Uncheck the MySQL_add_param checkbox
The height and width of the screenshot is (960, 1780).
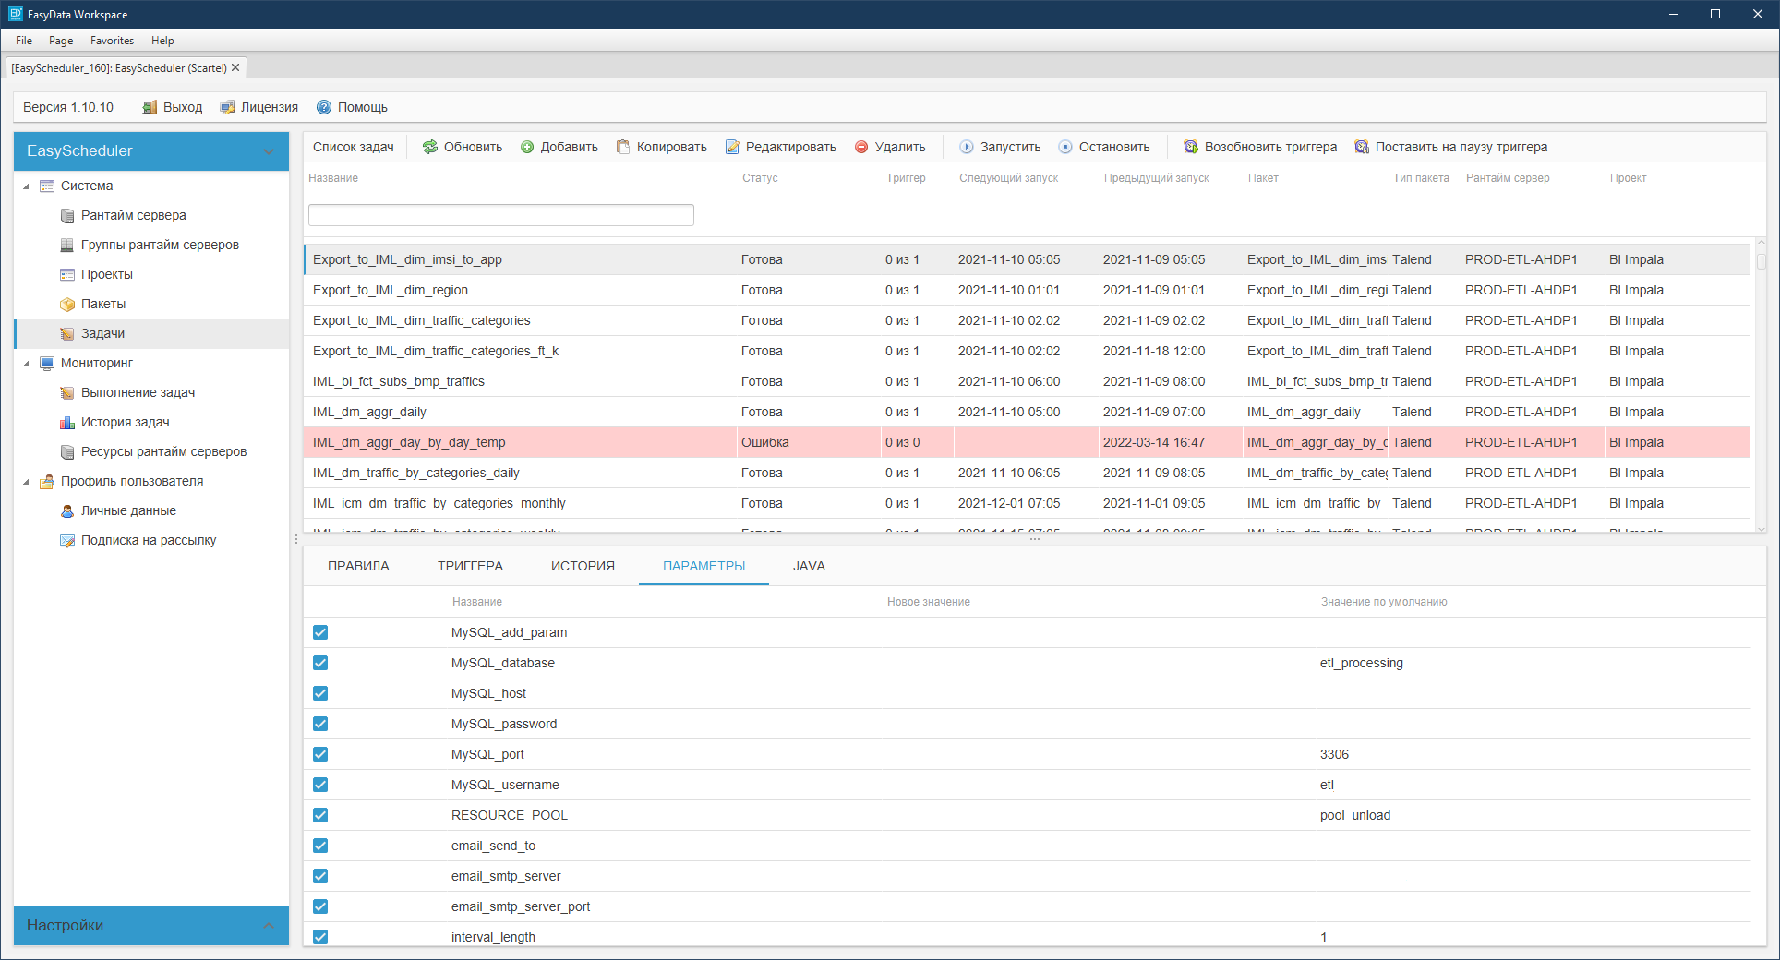tap(320, 632)
